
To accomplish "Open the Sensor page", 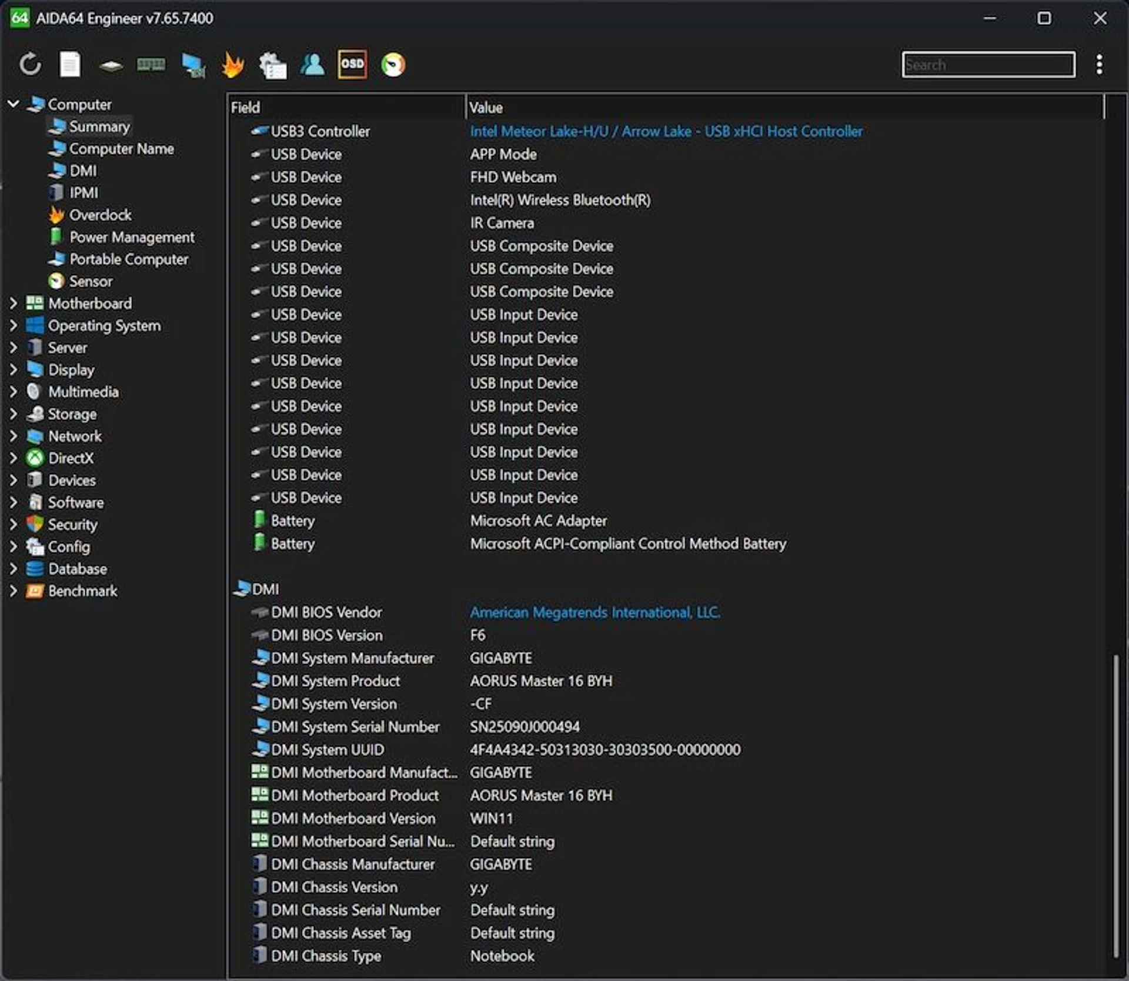I will coord(81,282).
